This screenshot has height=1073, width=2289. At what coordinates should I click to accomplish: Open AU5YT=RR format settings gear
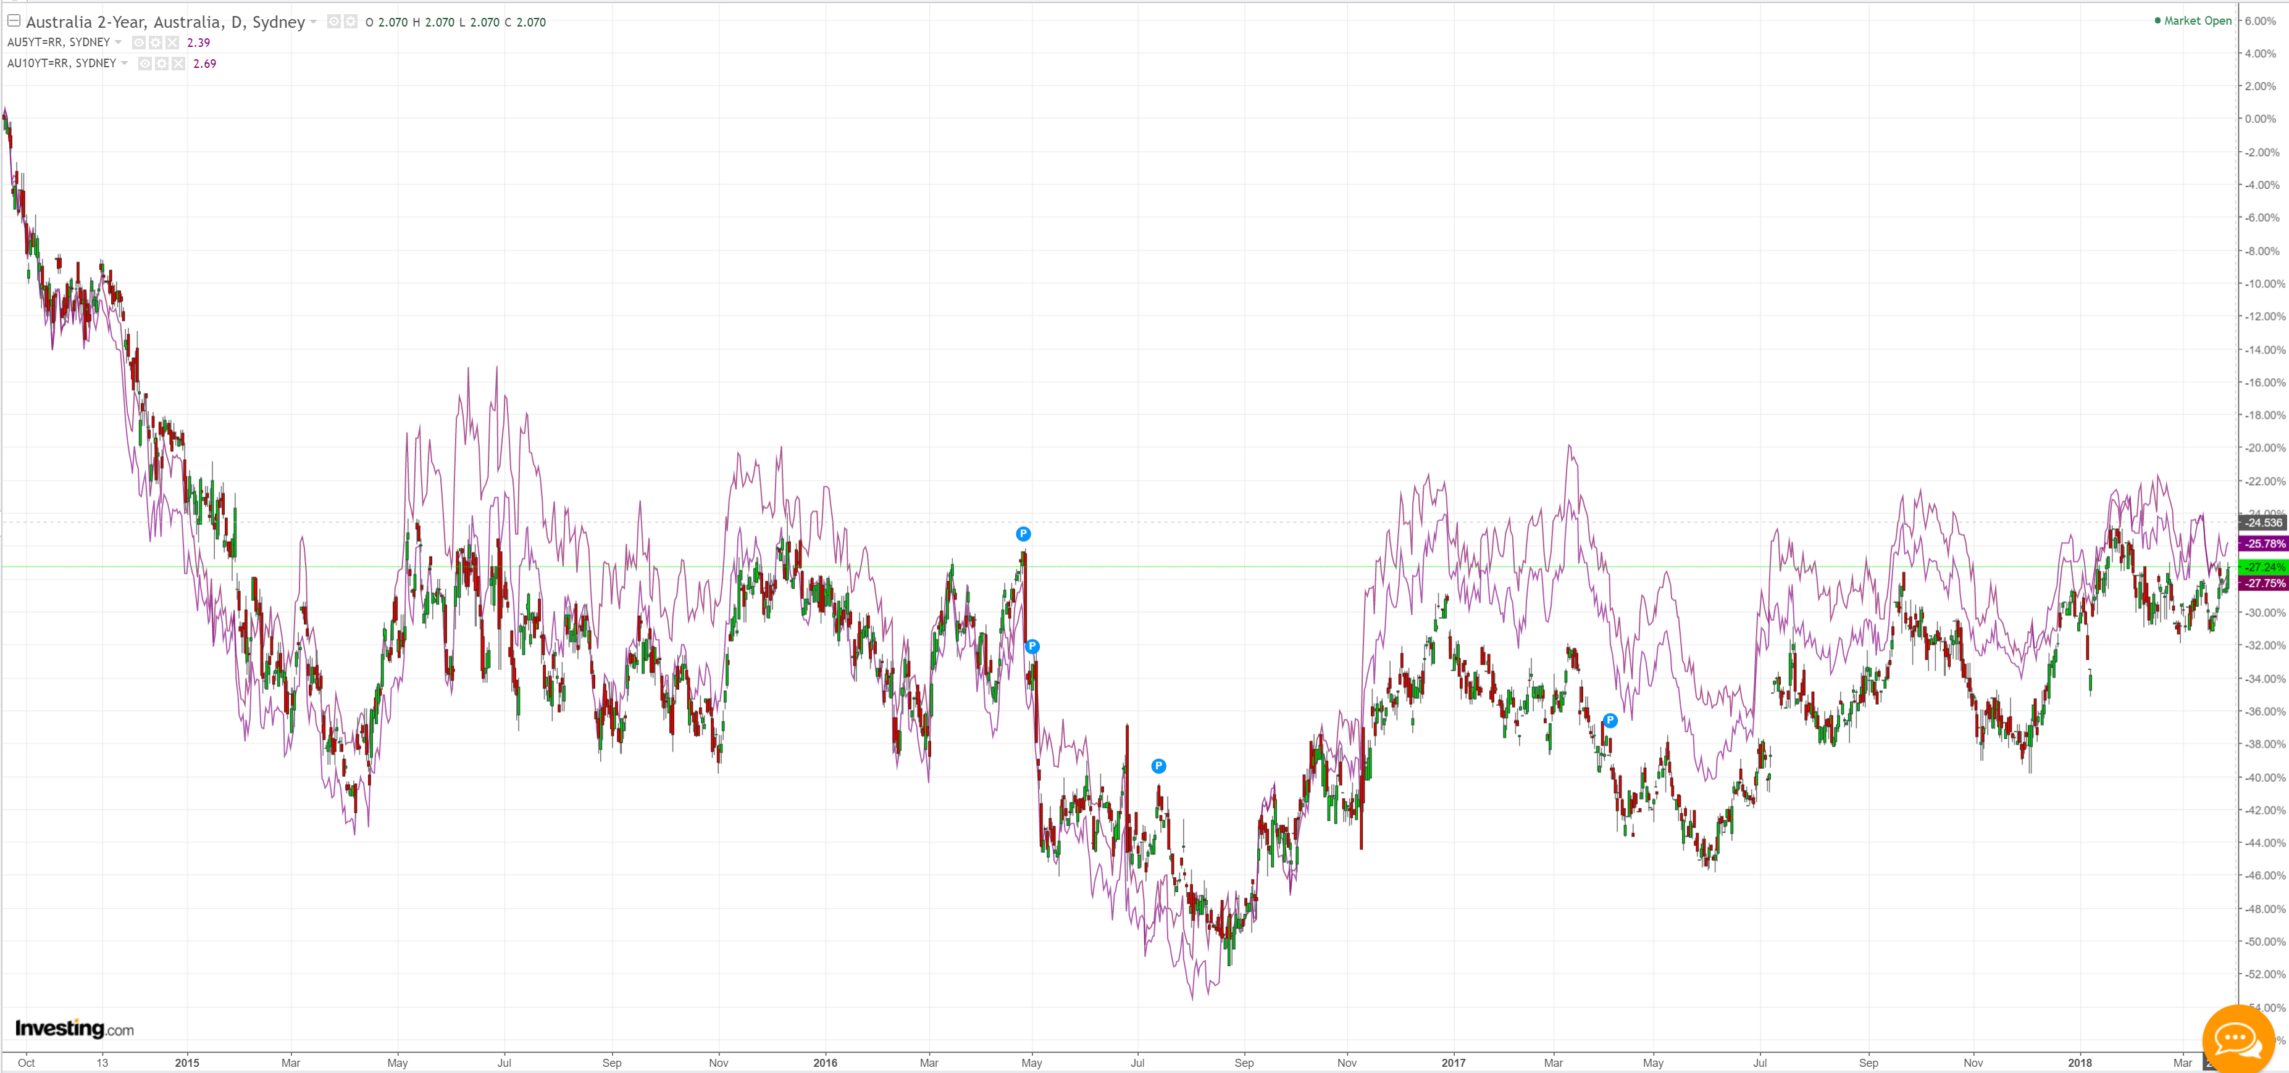[x=156, y=42]
